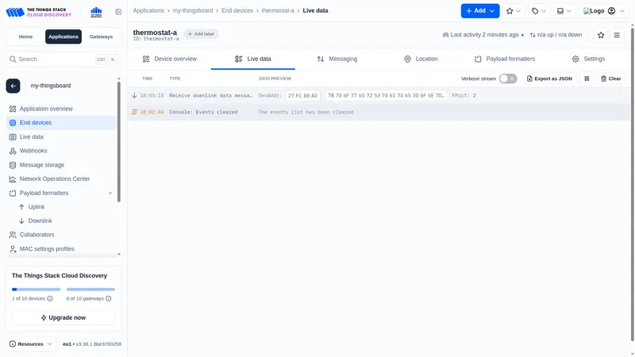The height and width of the screenshot is (357, 635).
Task: Click the n/a up / n/a down counter
Action: point(556,35)
